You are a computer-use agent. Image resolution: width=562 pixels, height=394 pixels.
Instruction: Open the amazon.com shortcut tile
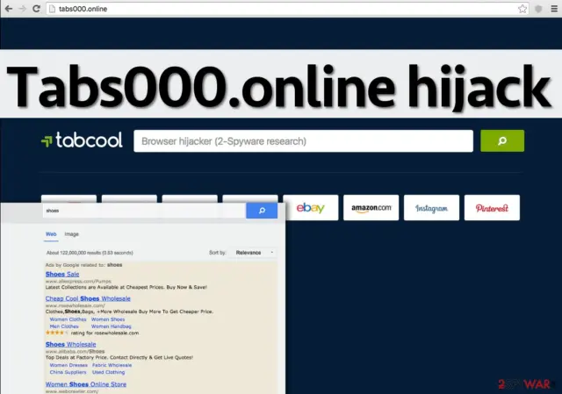click(371, 208)
